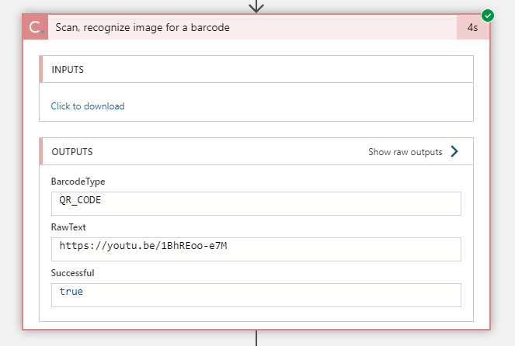Show raw outputs of the action
515x346 pixels.
[405, 152]
